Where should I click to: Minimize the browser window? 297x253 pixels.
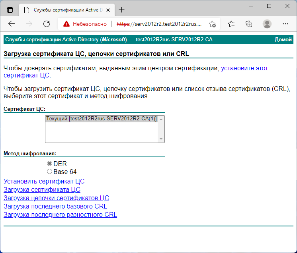(251, 6)
